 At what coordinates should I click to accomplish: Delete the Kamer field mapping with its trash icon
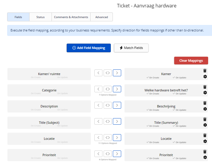point(205,71)
